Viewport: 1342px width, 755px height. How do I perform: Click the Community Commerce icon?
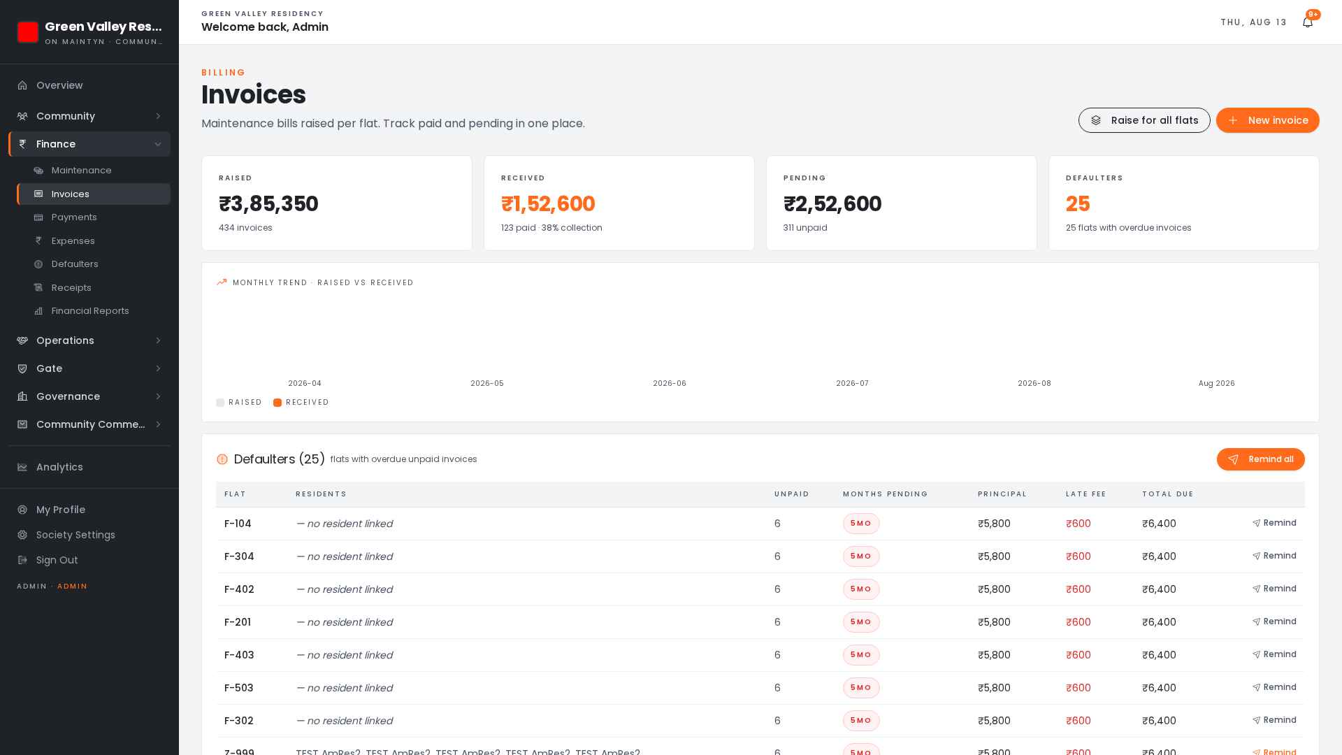(x=22, y=424)
